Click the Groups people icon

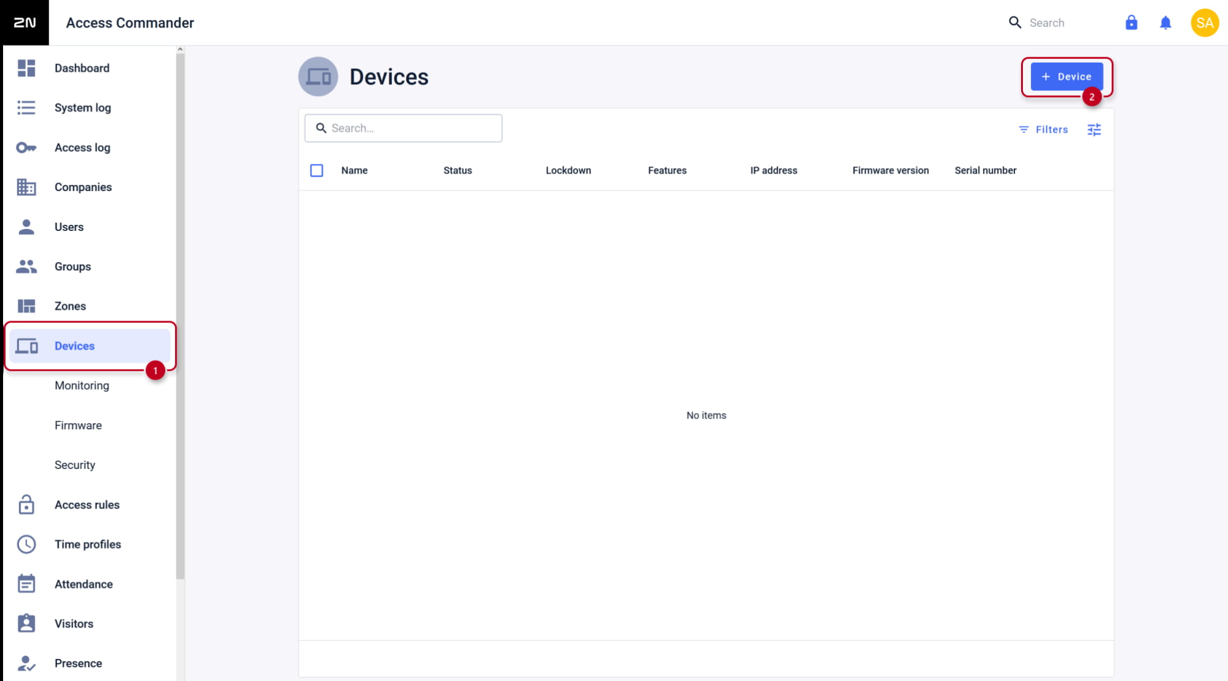coord(26,267)
